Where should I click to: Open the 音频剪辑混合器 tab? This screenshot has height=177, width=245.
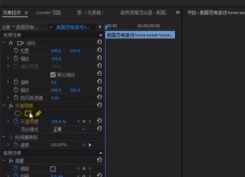click(144, 13)
